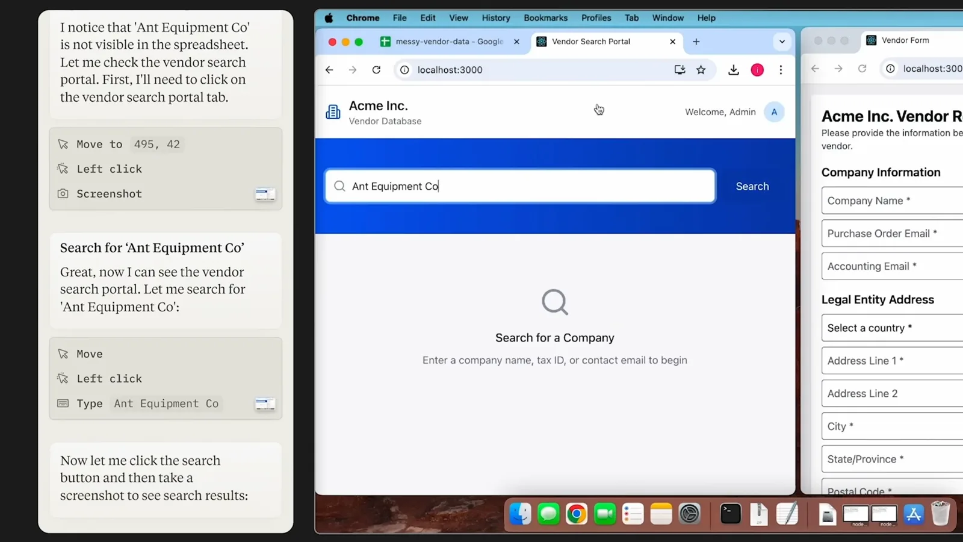This screenshot has height=542, width=963.
Task: Click the Purchase Order Email field
Action: click(892, 234)
